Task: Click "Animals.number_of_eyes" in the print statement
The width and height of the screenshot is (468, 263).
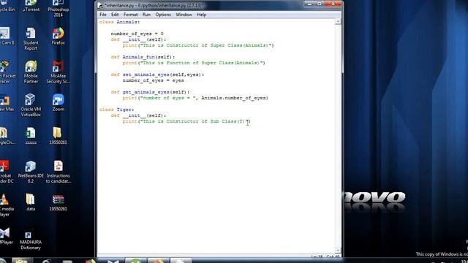Action: (x=233, y=98)
